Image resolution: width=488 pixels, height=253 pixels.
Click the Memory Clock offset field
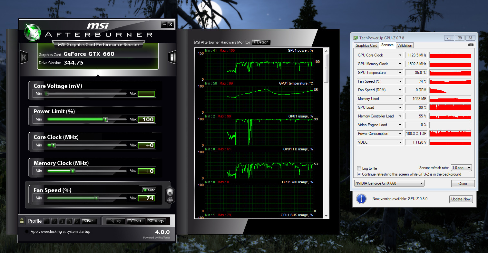coord(147,171)
